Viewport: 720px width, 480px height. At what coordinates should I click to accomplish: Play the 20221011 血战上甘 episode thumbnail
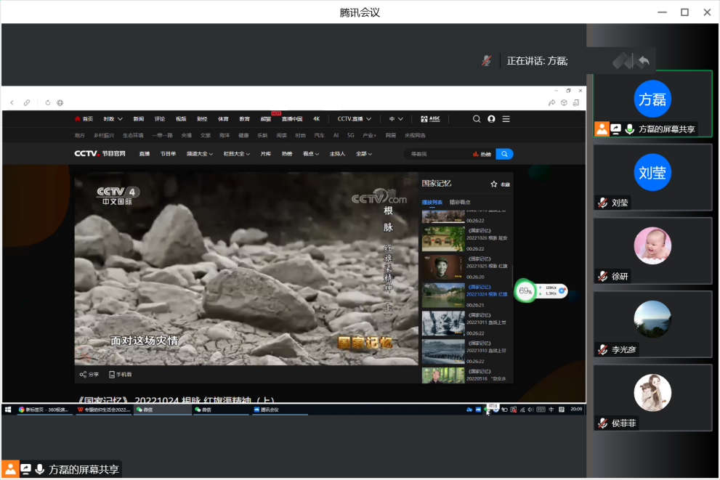point(443,324)
